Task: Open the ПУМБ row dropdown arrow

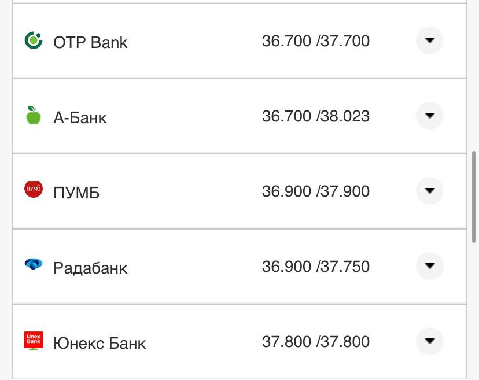Action: (429, 191)
